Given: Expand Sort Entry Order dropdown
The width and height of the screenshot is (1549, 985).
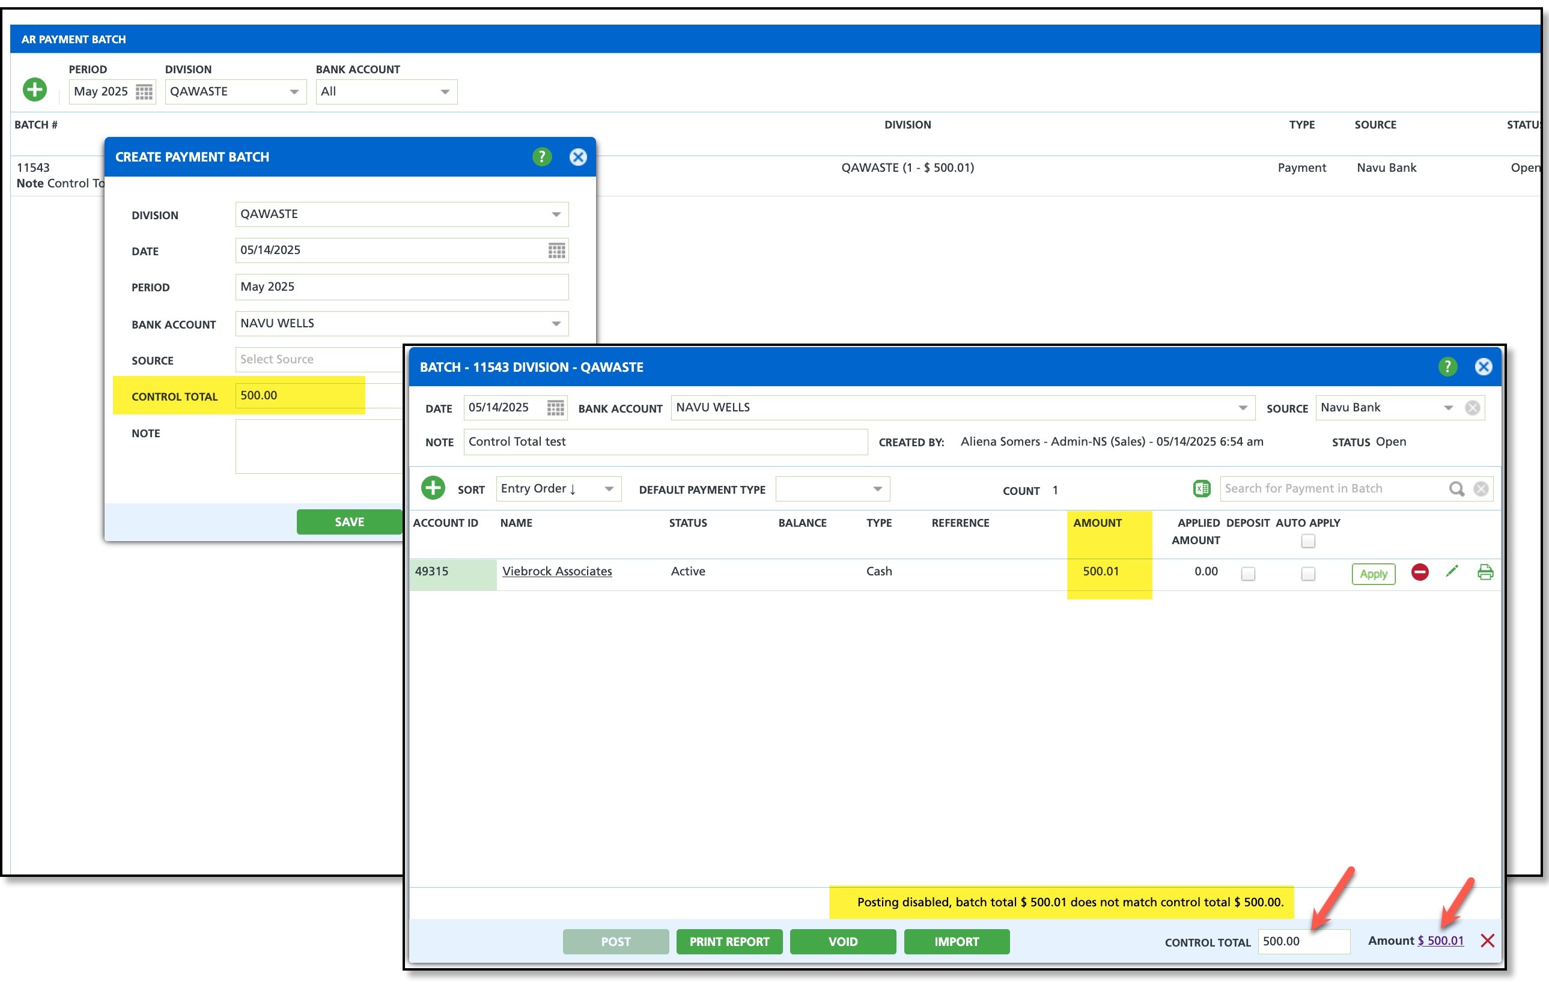Looking at the screenshot, I should point(609,489).
